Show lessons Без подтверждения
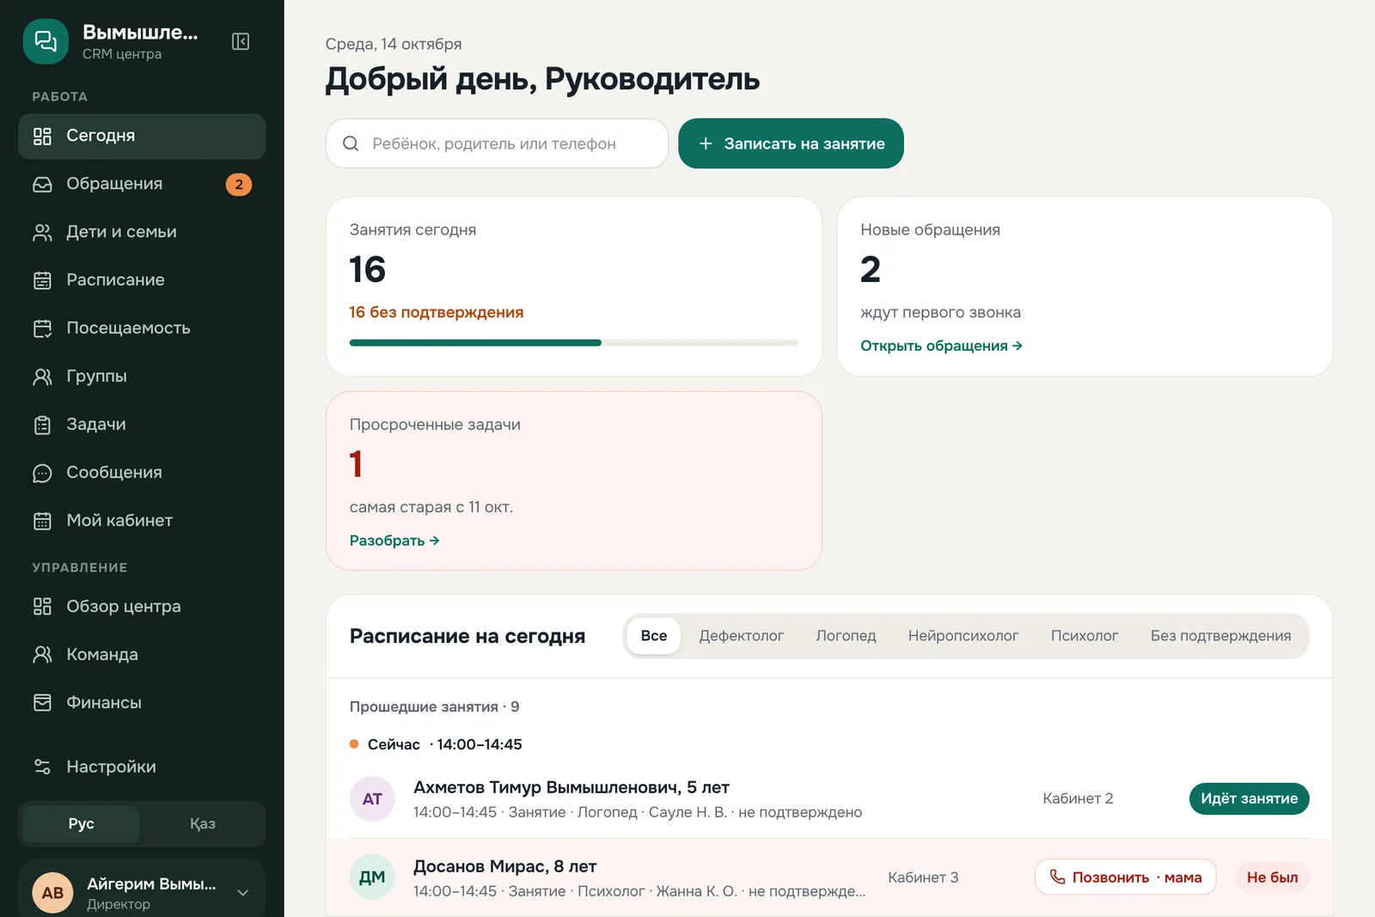 (1221, 636)
